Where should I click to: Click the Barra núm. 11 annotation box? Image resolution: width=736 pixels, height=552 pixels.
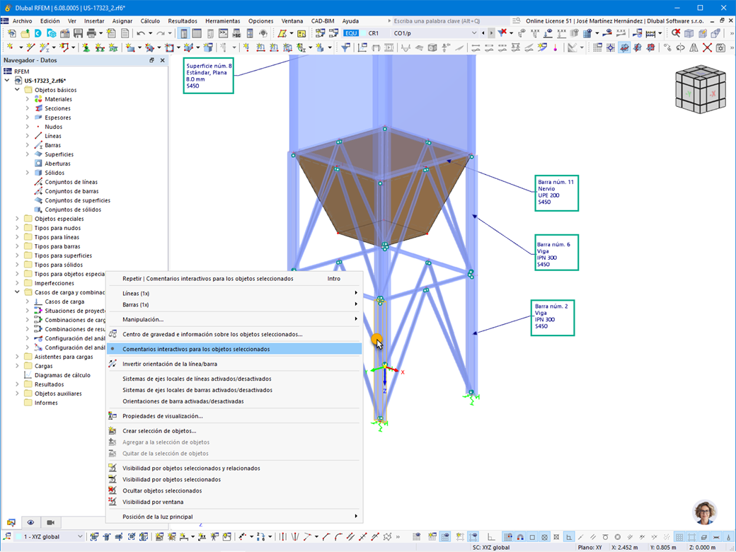click(x=557, y=193)
